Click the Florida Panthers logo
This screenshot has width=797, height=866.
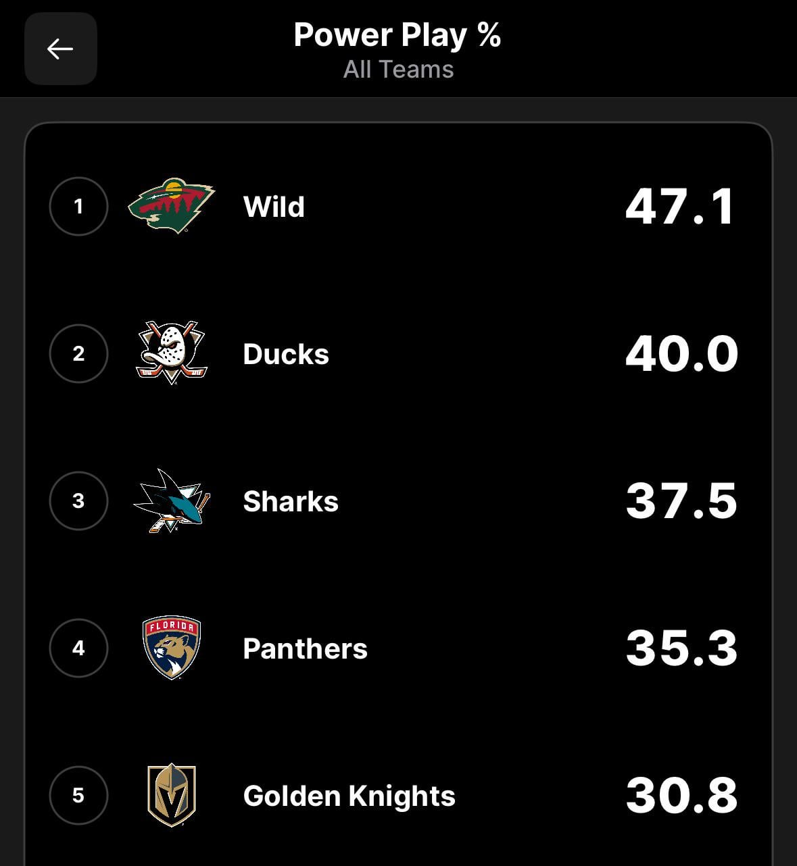click(x=172, y=647)
